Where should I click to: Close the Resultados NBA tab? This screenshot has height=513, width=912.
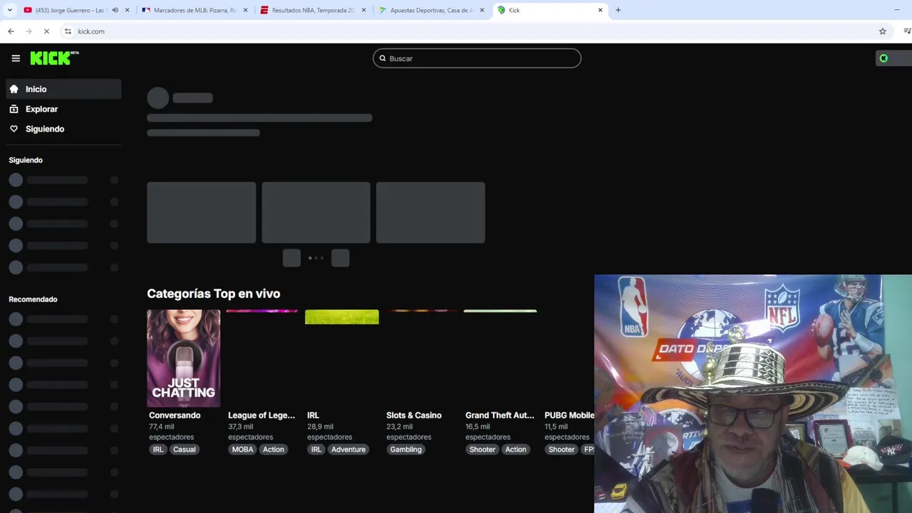(x=364, y=10)
